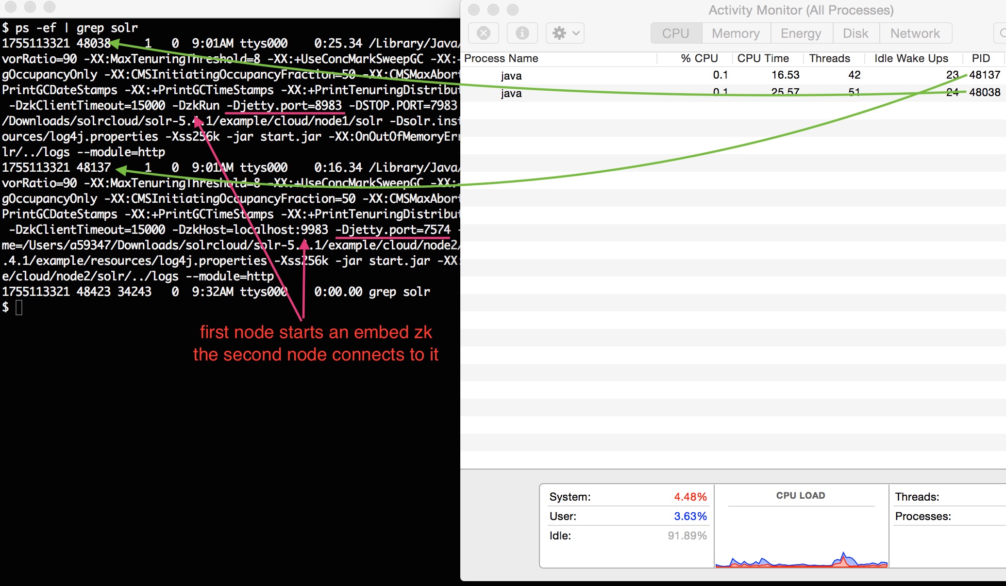View the Disk tab
This screenshot has width=1006, height=586.
tap(855, 33)
